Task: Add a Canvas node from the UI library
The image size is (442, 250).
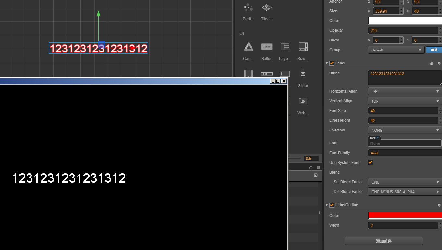Action: pyautogui.click(x=249, y=47)
